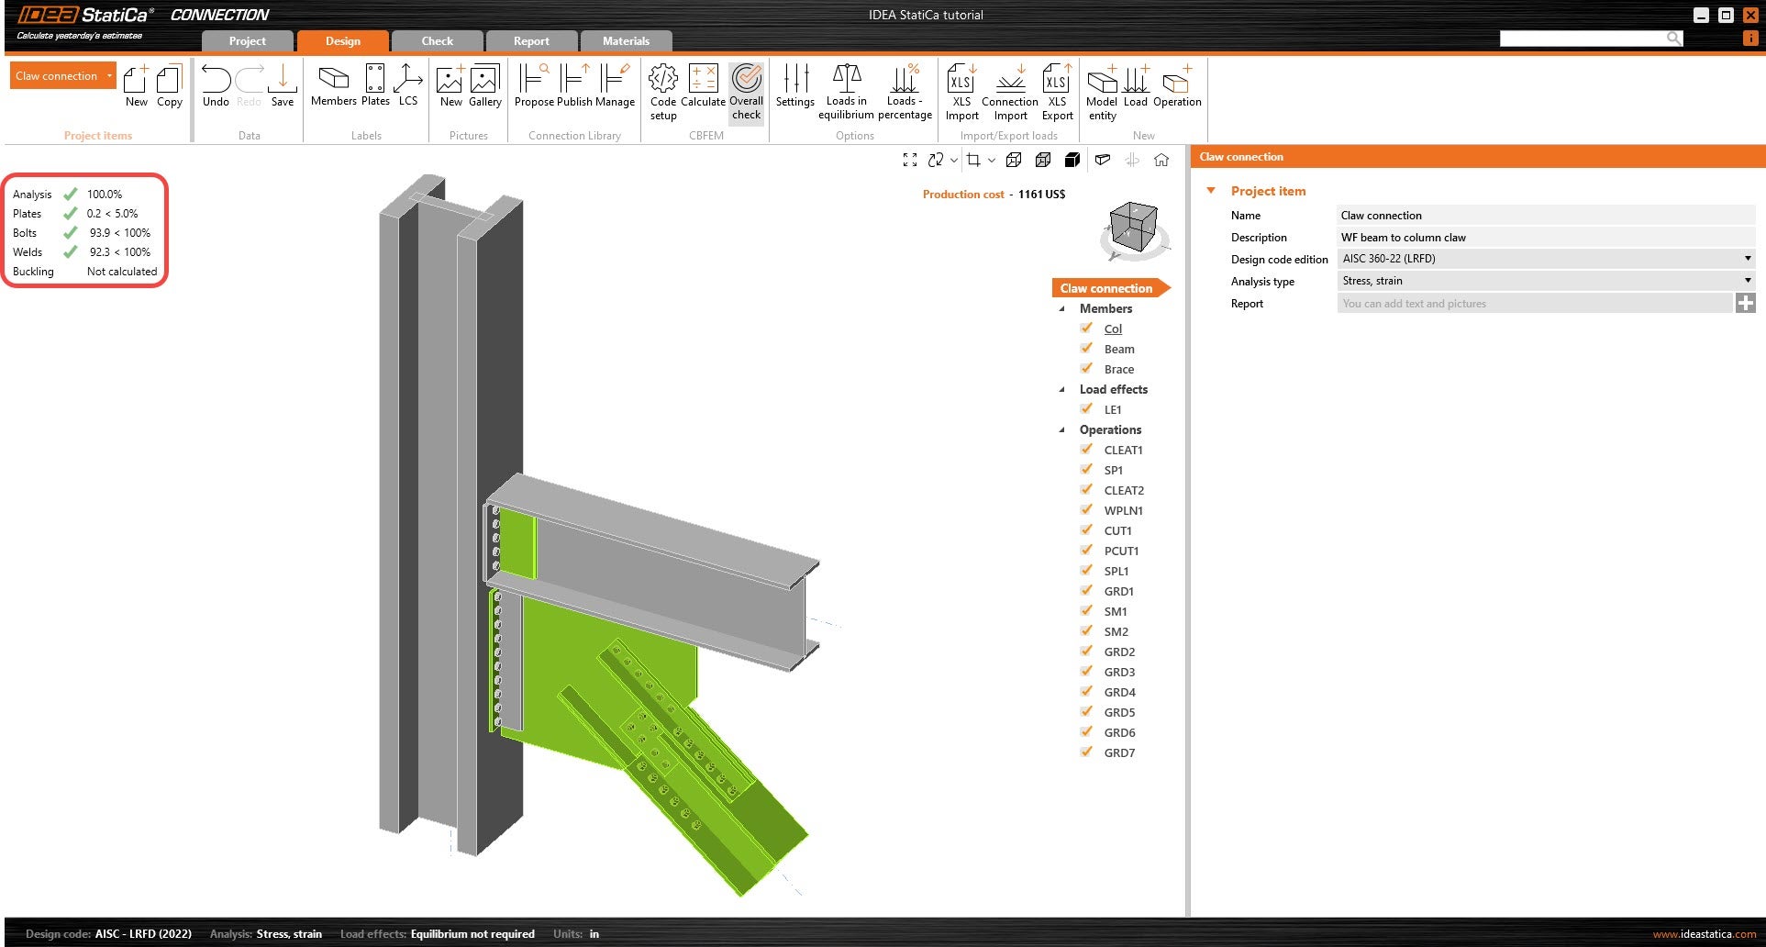Uncheck the Beam member checkbox
Viewport: 1766px width, 947px height.
(x=1087, y=349)
